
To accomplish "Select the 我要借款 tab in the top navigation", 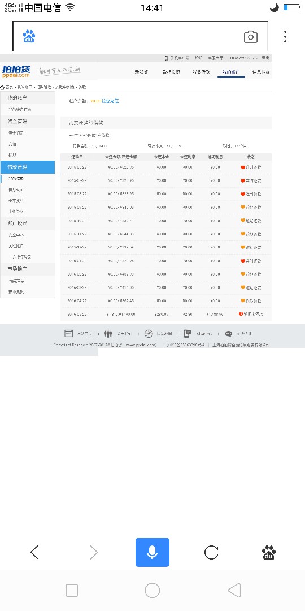I will click(201, 72).
